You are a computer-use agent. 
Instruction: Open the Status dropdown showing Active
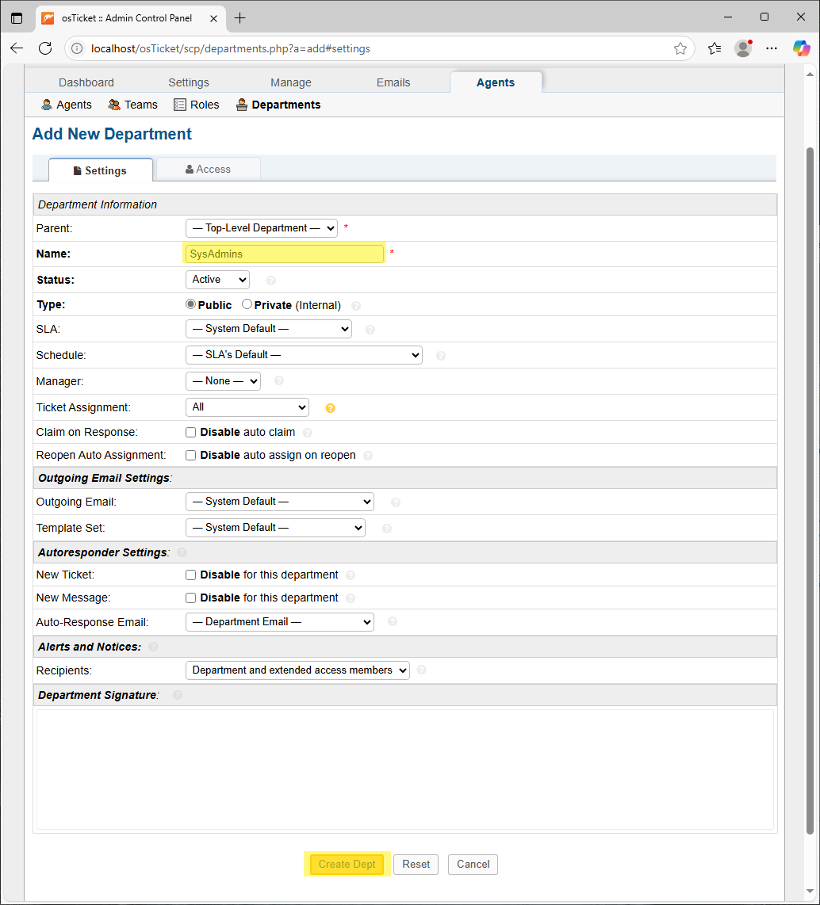click(x=218, y=280)
